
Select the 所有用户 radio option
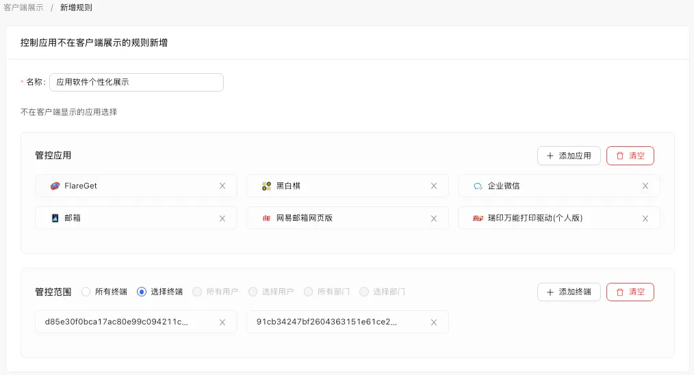(x=197, y=292)
